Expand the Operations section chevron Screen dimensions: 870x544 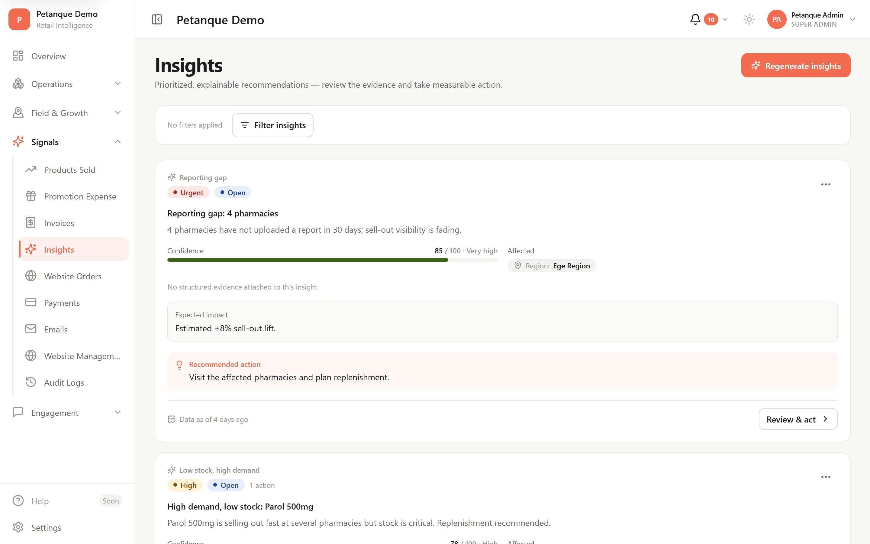tap(118, 83)
